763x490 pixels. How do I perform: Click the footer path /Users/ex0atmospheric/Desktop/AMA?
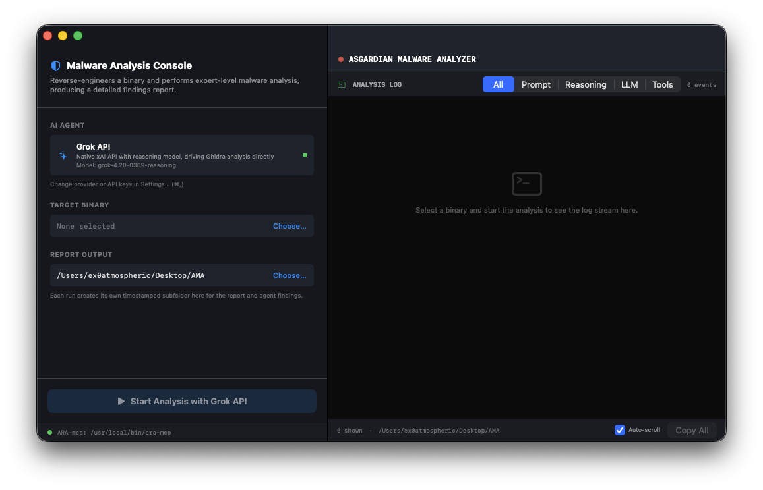439,431
